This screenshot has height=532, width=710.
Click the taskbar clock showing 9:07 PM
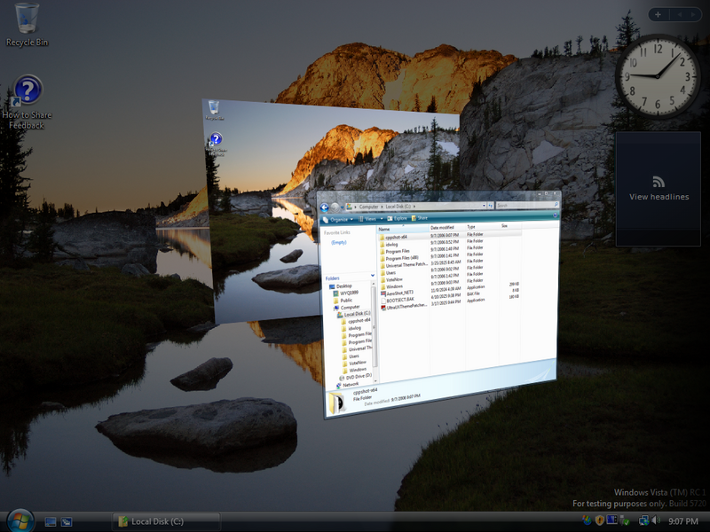pyautogui.click(x=682, y=520)
